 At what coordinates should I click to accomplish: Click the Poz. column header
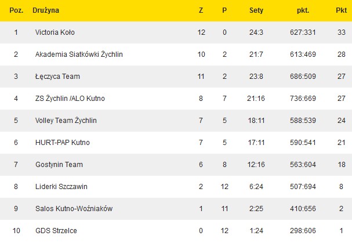coord(16,10)
